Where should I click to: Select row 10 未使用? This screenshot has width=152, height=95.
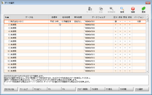[x=75, y=51]
